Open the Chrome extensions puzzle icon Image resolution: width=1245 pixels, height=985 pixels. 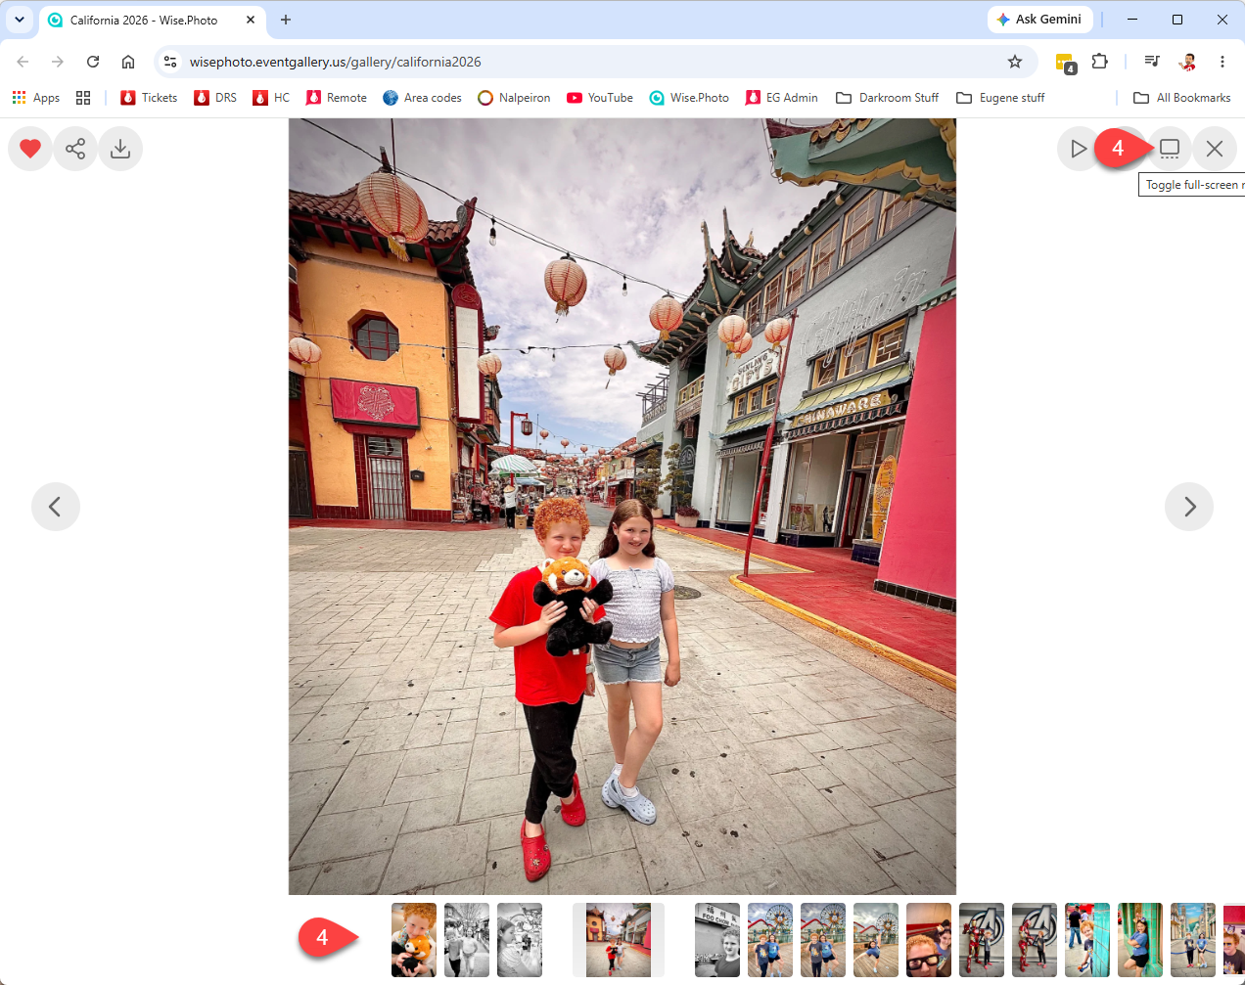[1100, 62]
